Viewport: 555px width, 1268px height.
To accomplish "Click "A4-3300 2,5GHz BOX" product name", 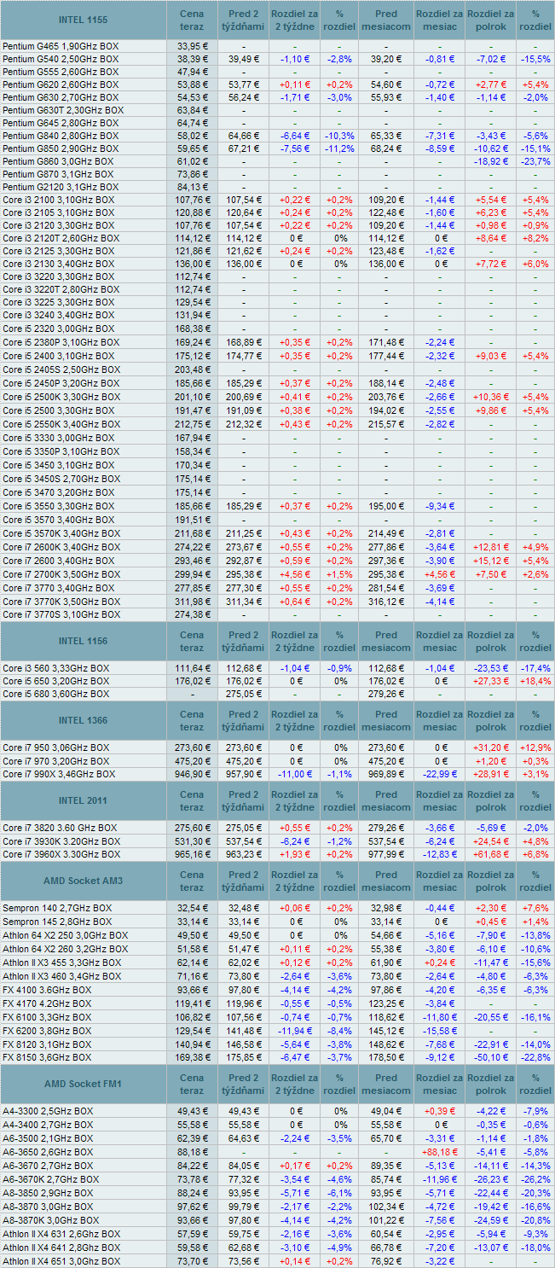I will (x=48, y=1111).
